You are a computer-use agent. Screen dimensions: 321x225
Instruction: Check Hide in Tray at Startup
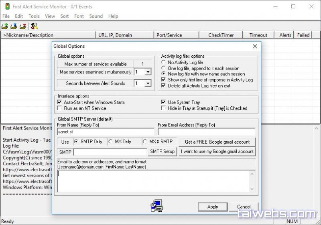tap(163, 108)
